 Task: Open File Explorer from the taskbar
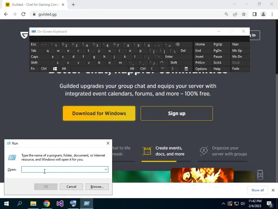tap(33, 204)
